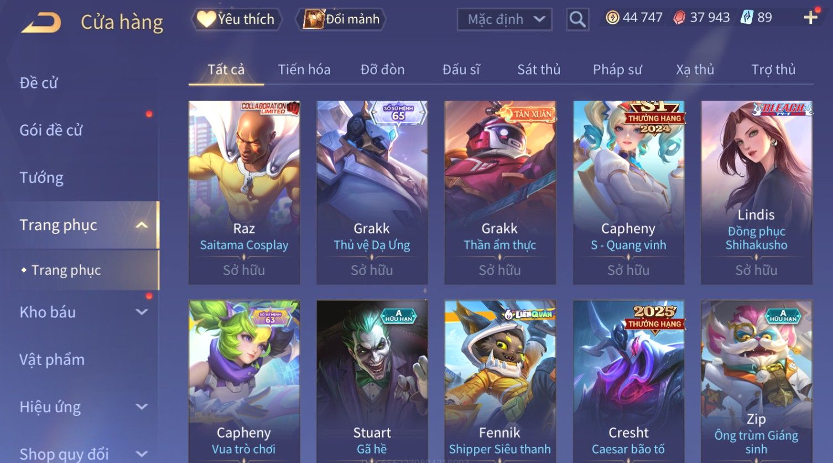Switch to the Sát thủ tab
Image resolution: width=833 pixels, height=463 pixels.
pyautogui.click(x=539, y=70)
